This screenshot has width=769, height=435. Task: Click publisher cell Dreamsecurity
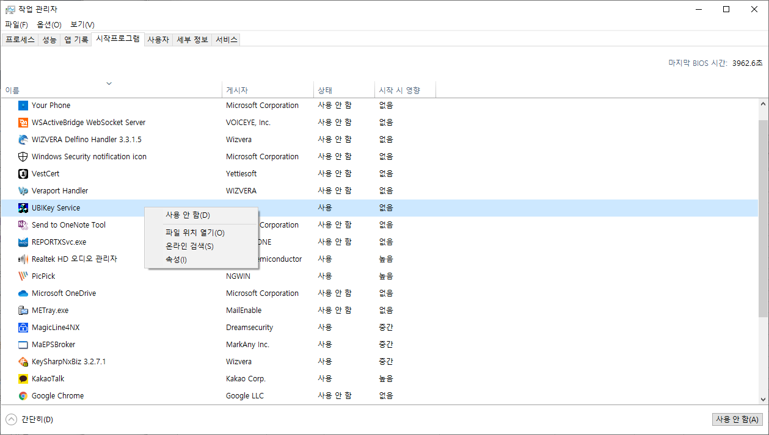click(249, 328)
